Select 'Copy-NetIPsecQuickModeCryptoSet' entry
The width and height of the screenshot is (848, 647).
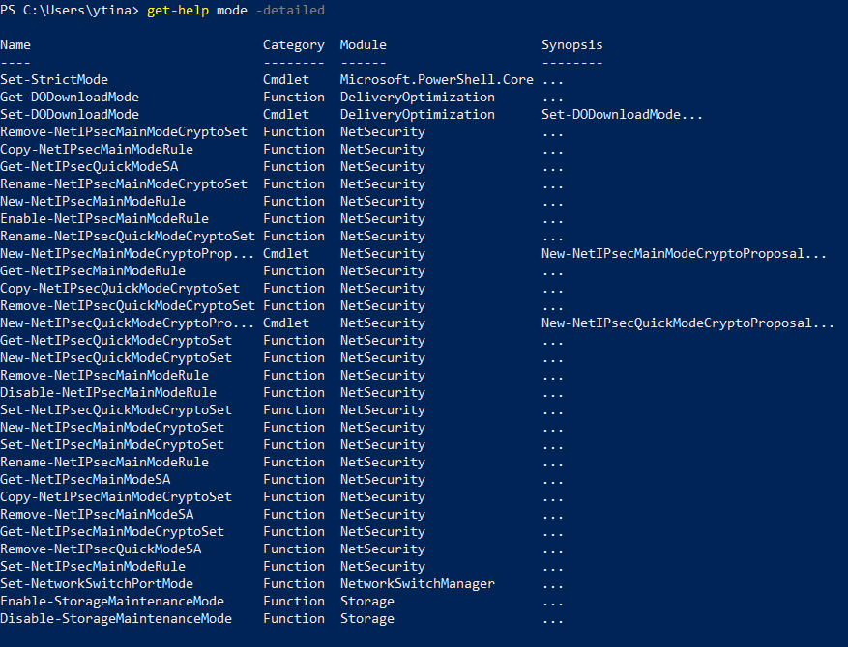click(120, 289)
